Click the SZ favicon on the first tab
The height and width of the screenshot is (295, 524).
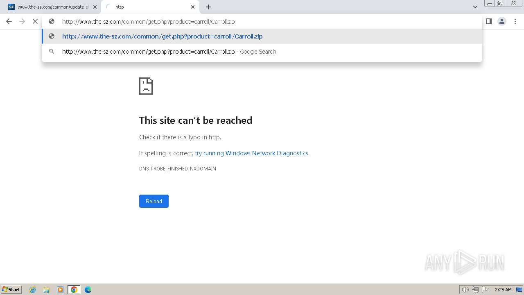[11, 7]
